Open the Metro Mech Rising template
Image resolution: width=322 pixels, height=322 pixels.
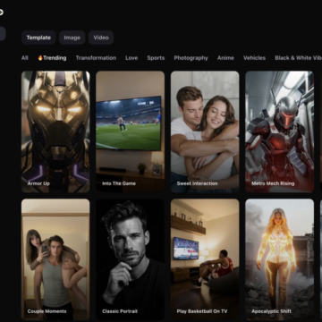279,131
